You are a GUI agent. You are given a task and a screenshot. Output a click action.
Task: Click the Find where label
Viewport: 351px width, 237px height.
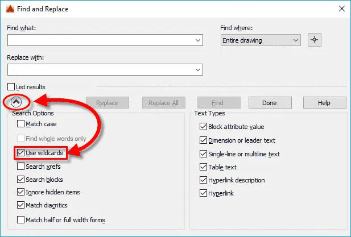tap(236, 28)
